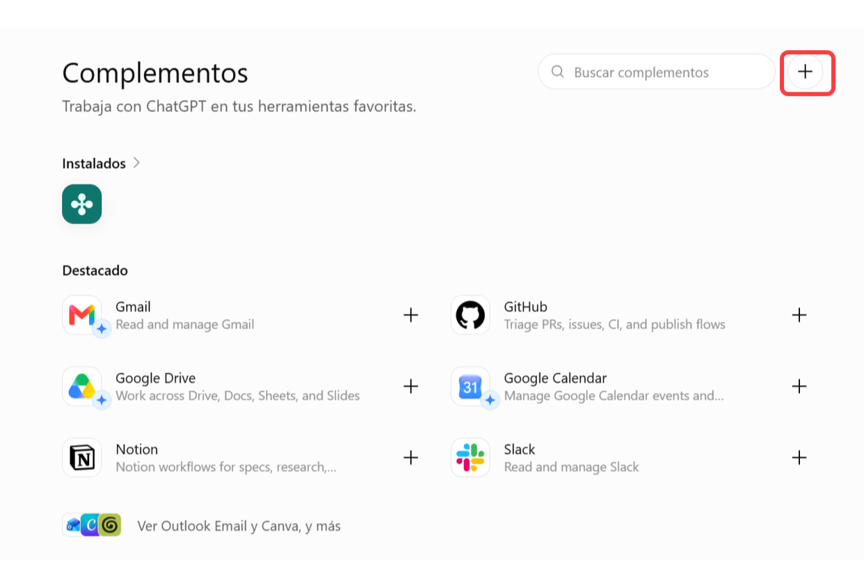Open the Instalados heading link
This screenshot has height=564, width=864.
click(x=94, y=163)
